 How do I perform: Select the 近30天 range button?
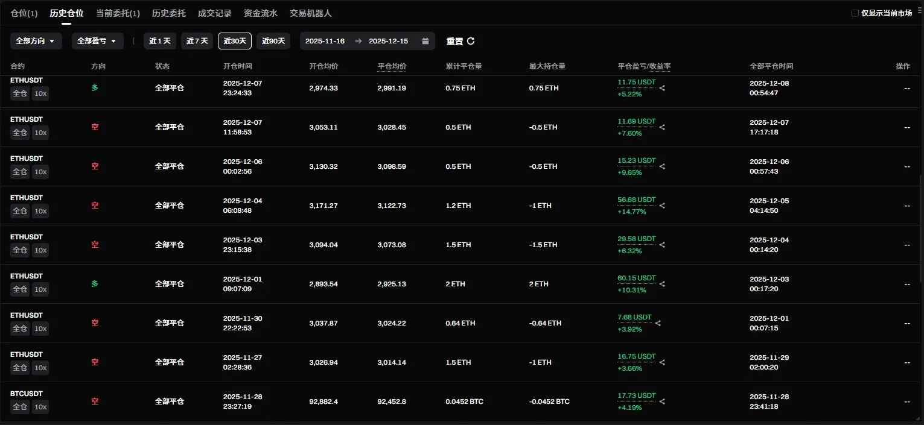pos(235,41)
